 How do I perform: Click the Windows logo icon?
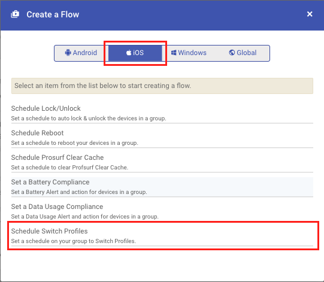point(174,53)
